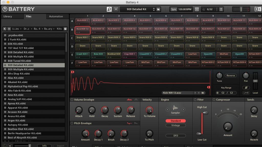Click the cell Level fader
Screen dimensions: 262x147
(255, 81)
